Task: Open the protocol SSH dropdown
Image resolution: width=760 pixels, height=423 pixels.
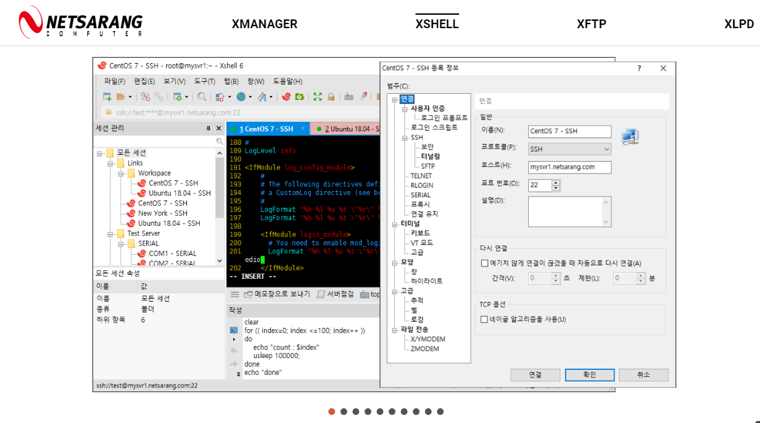Action: click(x=570, y=149)
